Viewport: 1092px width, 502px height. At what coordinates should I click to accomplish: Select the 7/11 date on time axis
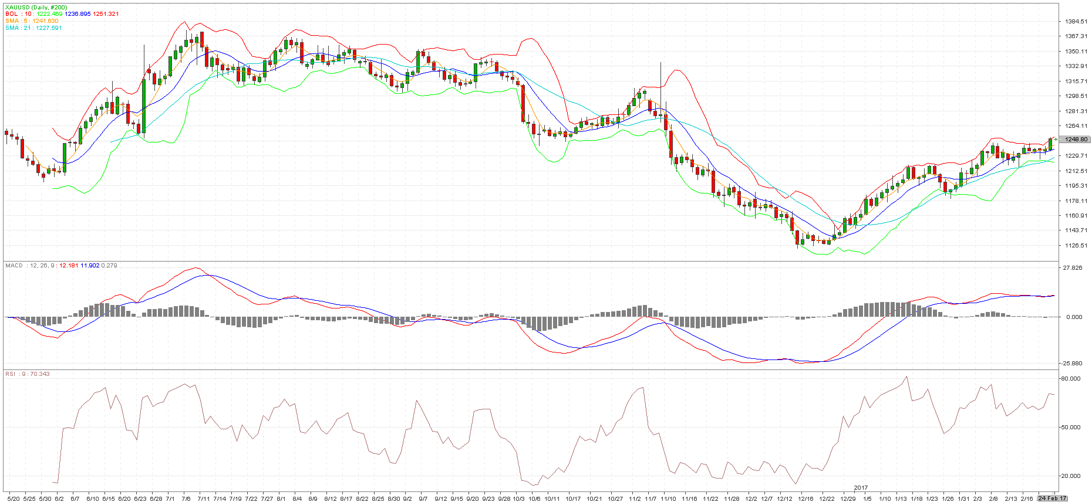point(203,499)
